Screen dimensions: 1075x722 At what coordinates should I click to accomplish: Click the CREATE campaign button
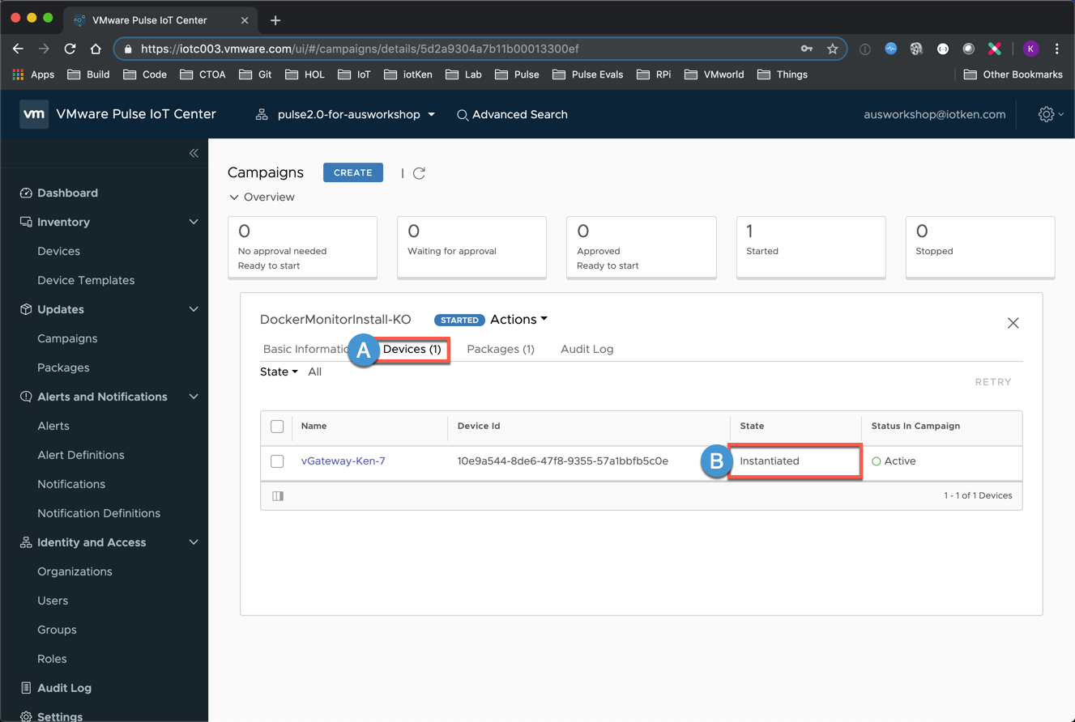click(352, 172)
